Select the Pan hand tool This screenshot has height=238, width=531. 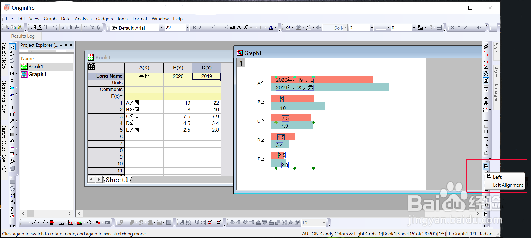(x=12, y=141)
